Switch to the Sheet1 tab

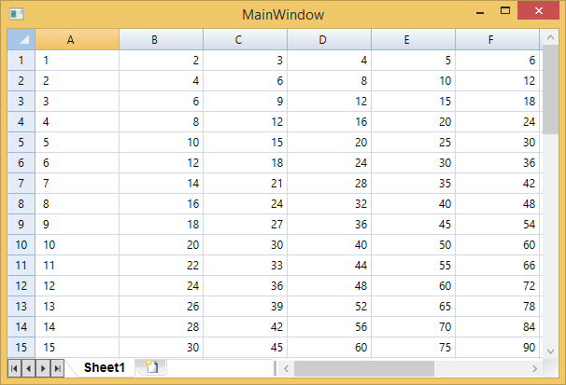coord(104,368)
